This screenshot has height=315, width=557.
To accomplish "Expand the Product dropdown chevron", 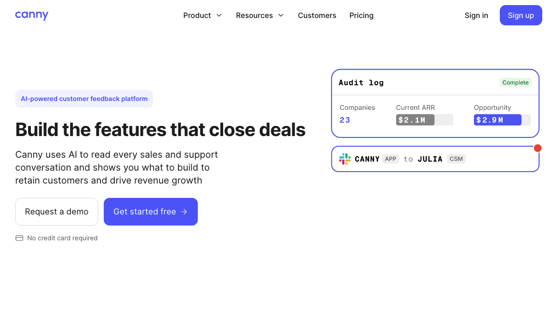I will pyautogui.click(x=219, y=15).
